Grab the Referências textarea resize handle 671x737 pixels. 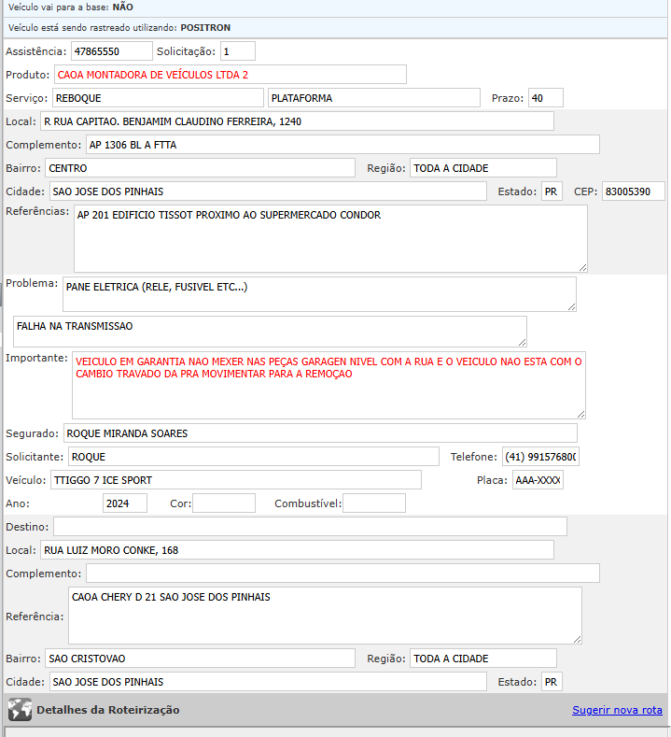pyautogui.click(x=582, y=266)
